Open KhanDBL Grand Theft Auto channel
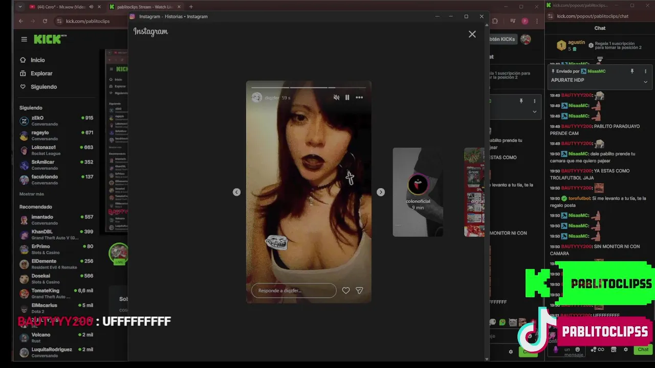Image resolution: width=655 pixels, height=368 pixels. pyautogui.click(x=56, y=235)
